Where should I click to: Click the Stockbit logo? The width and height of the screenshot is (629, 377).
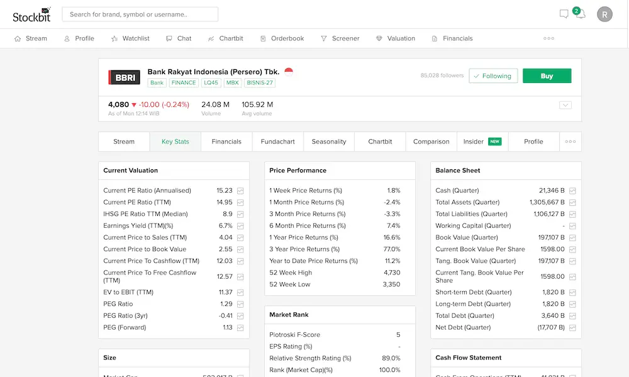click(x=31, y=14)
